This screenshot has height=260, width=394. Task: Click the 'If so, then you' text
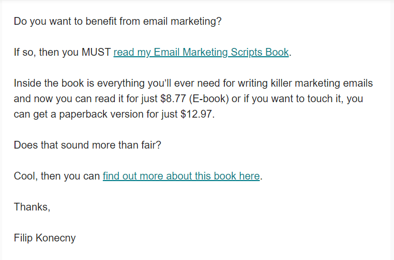[x=47, y=52]
